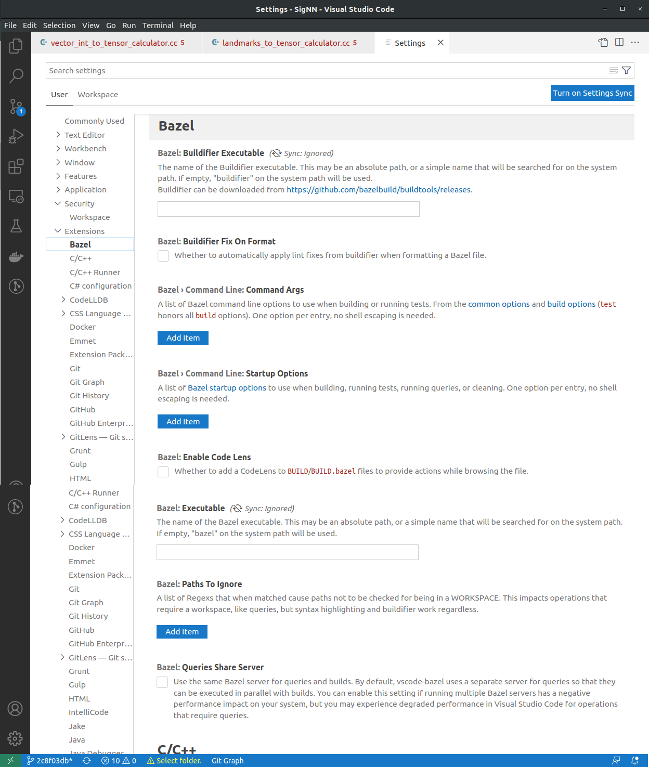Open the Testing flask view
This screenshot has width=649, height=767.
click(16, 226)
